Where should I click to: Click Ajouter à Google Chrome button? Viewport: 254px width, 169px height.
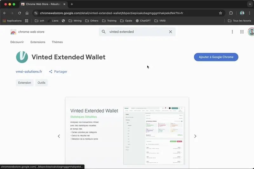216,57
